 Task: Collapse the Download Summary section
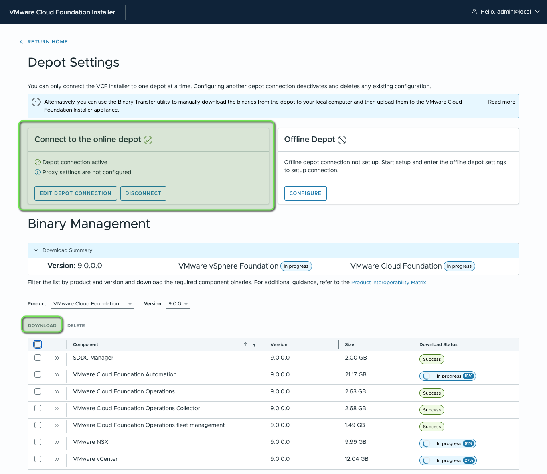coord(36,250)
